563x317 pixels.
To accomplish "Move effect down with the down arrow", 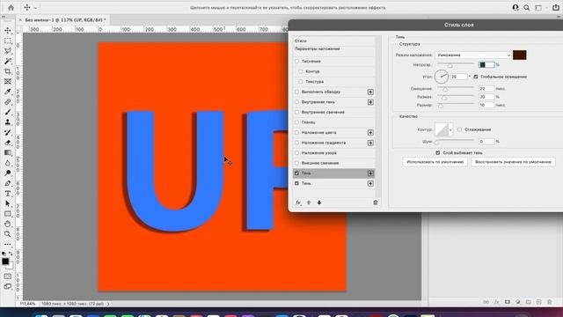I will 319,203.
